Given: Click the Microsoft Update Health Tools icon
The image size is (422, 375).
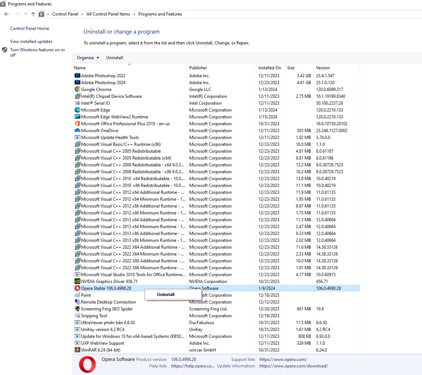Looking at the screenshot, I should [77, 137].
